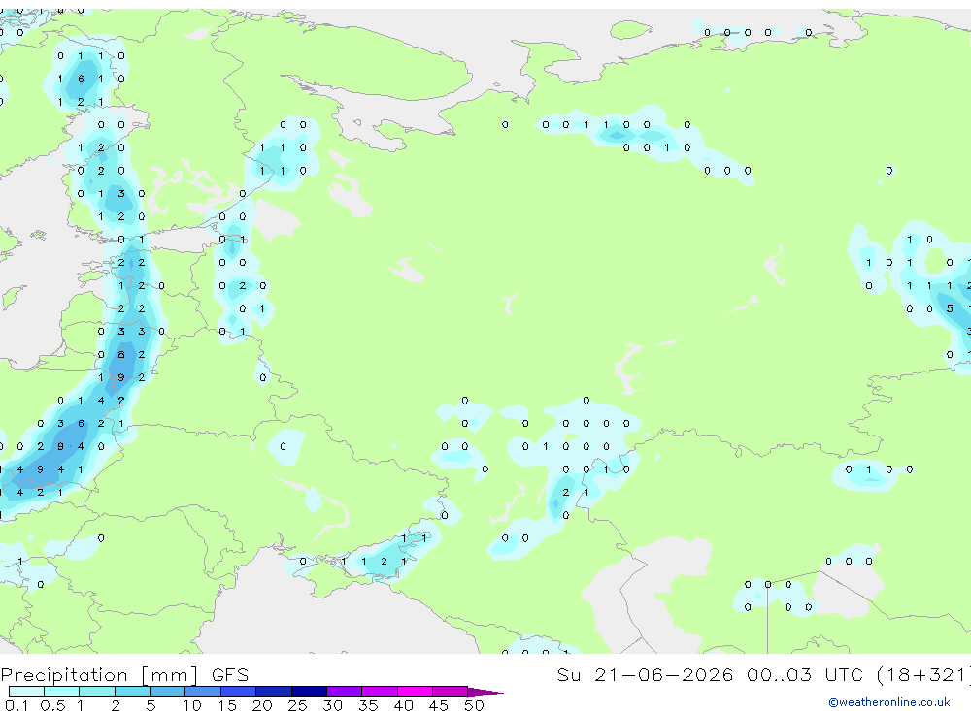Click the '00..03 UTC' time range text

tap(805, 674)
